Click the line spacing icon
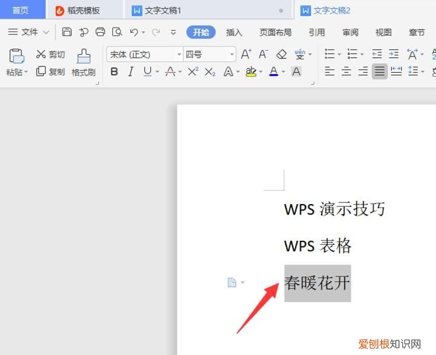Viewport: 436px width, 355px height. 413,71
